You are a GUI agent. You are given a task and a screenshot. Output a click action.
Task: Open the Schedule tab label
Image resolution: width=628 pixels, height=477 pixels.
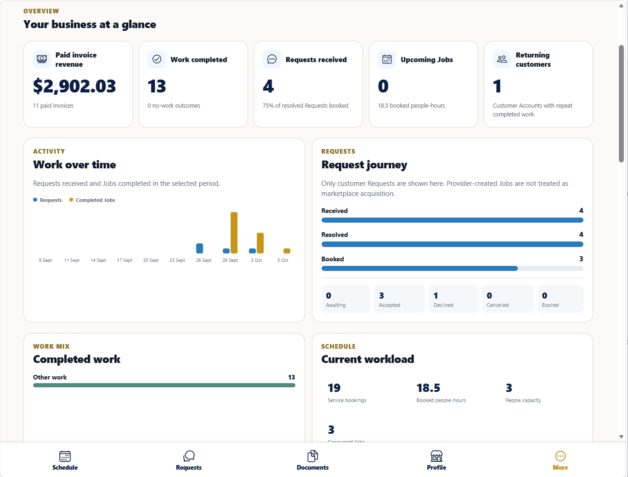(65, 467)
